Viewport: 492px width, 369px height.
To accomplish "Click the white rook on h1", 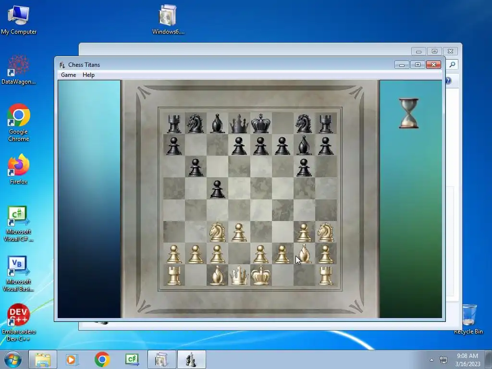I will tap(326, 275).
